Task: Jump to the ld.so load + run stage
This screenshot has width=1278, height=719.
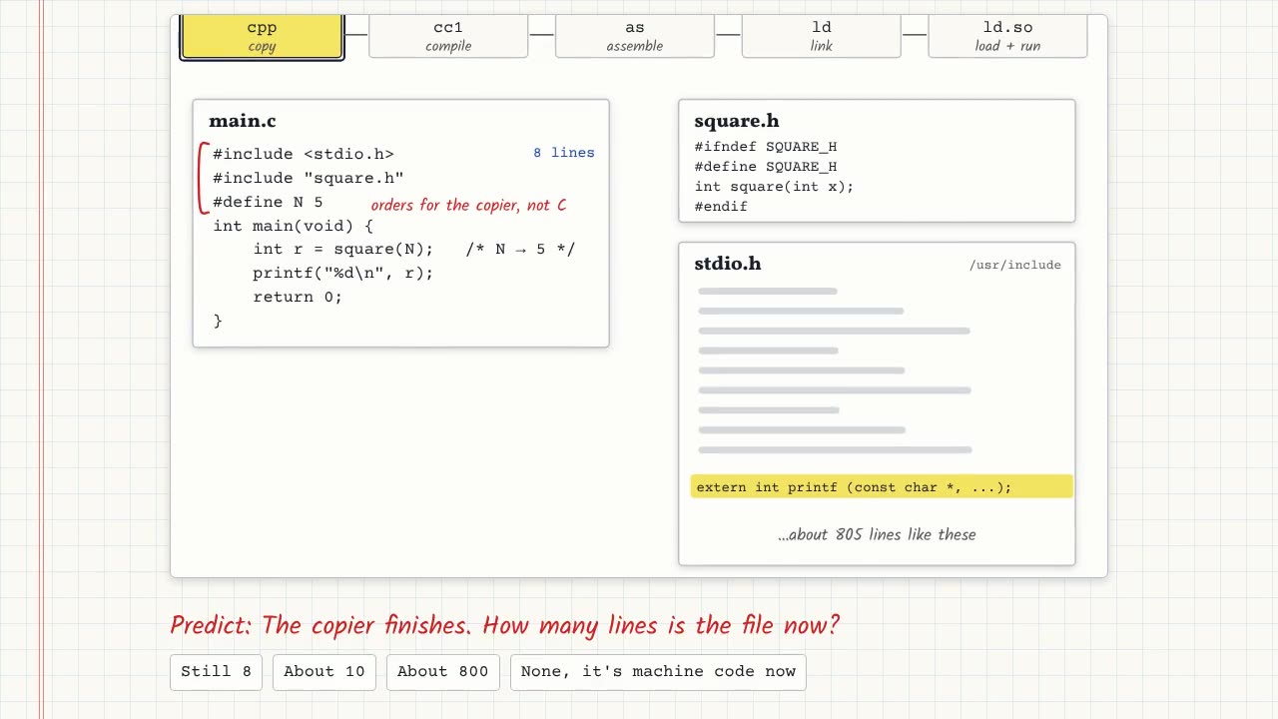Action: (x=1007, y=36)
